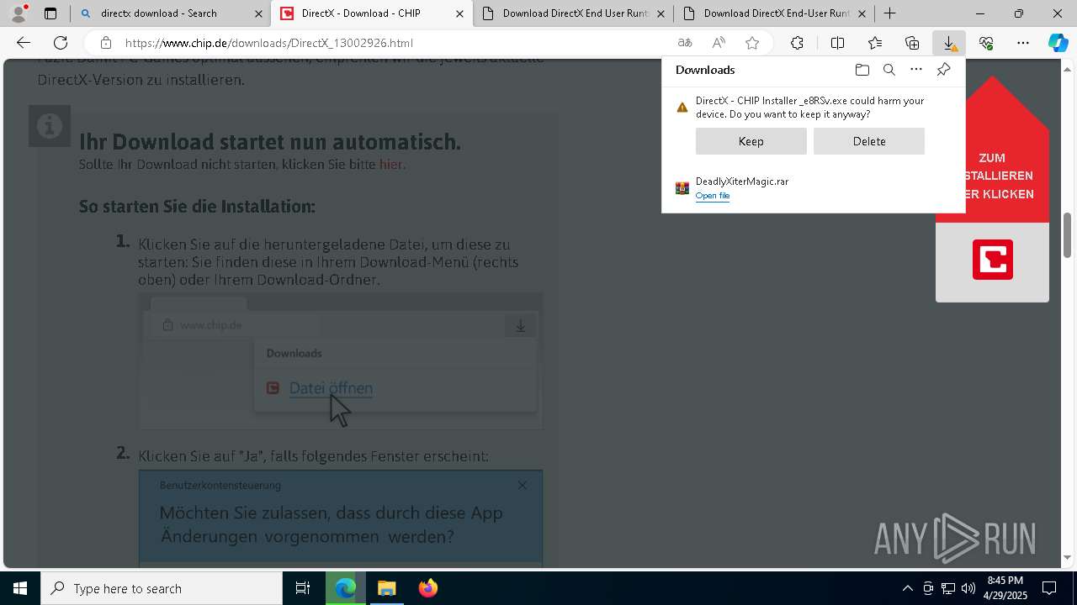Click the download instructions illustration image

pyautogui.click(x=341, y=360)
